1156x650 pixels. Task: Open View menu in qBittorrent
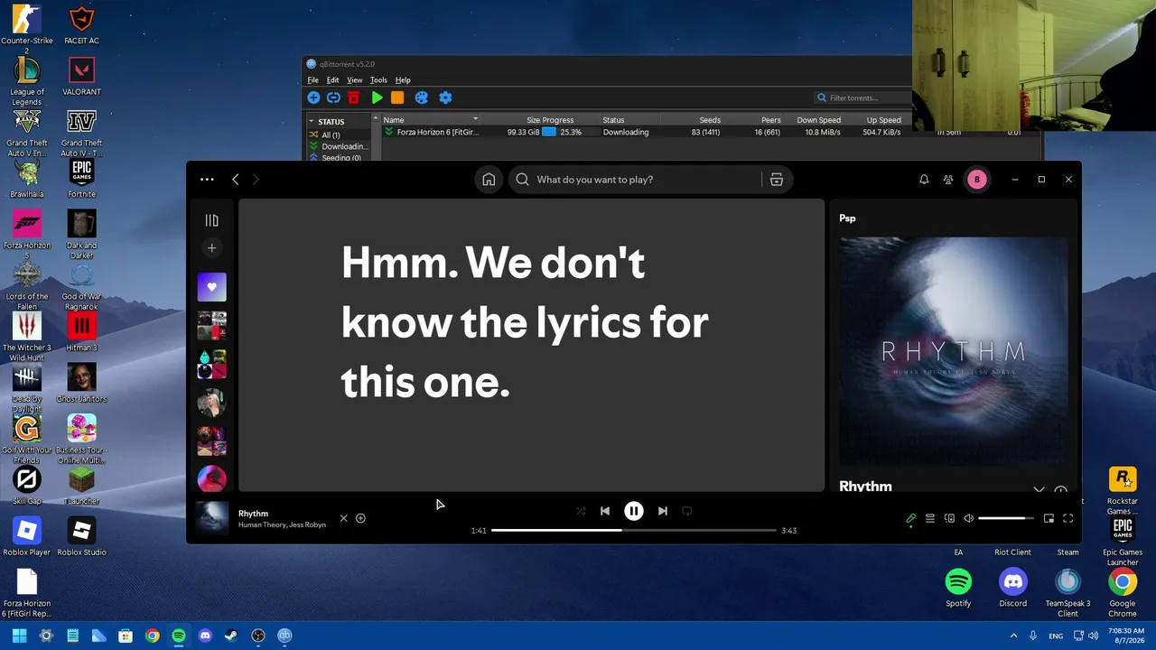click(355, 80)
